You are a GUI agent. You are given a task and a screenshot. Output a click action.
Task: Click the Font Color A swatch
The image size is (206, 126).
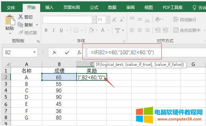(x=103, y=30)
